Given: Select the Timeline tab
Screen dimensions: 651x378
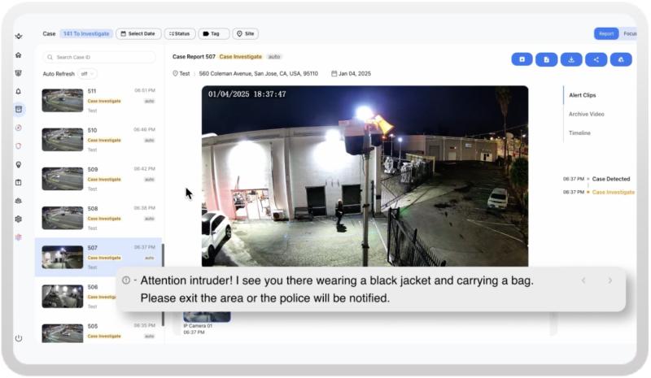Looking at the screenshot, I should point(579,133).
